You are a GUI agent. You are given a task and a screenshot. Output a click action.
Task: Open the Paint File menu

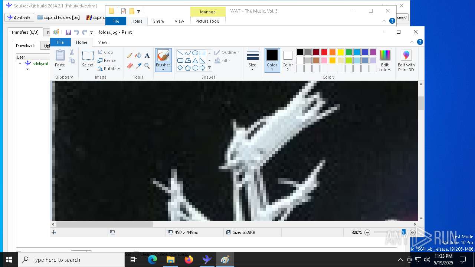(x=60, y=42)
